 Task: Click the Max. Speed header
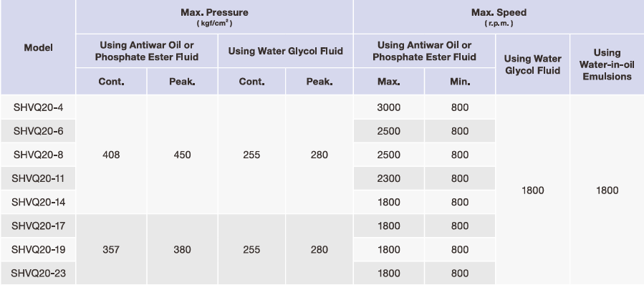(499, 12)
